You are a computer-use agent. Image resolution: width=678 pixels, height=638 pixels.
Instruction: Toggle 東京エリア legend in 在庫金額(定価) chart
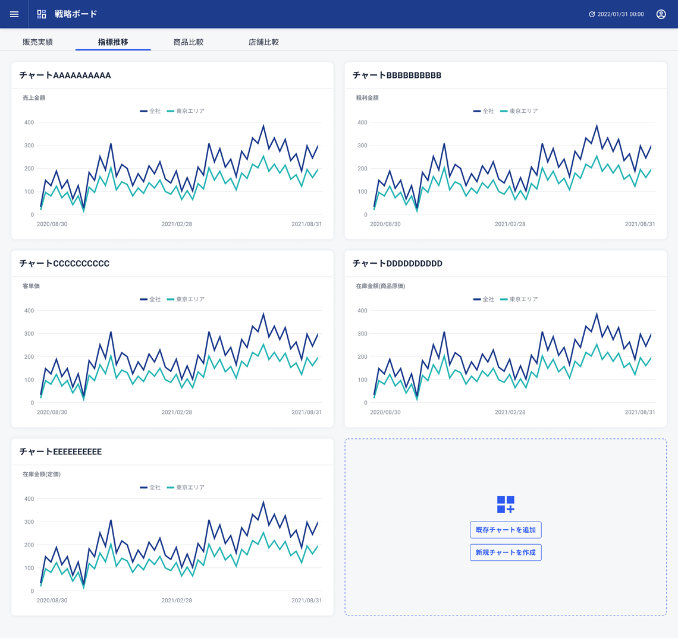point(186,488)
